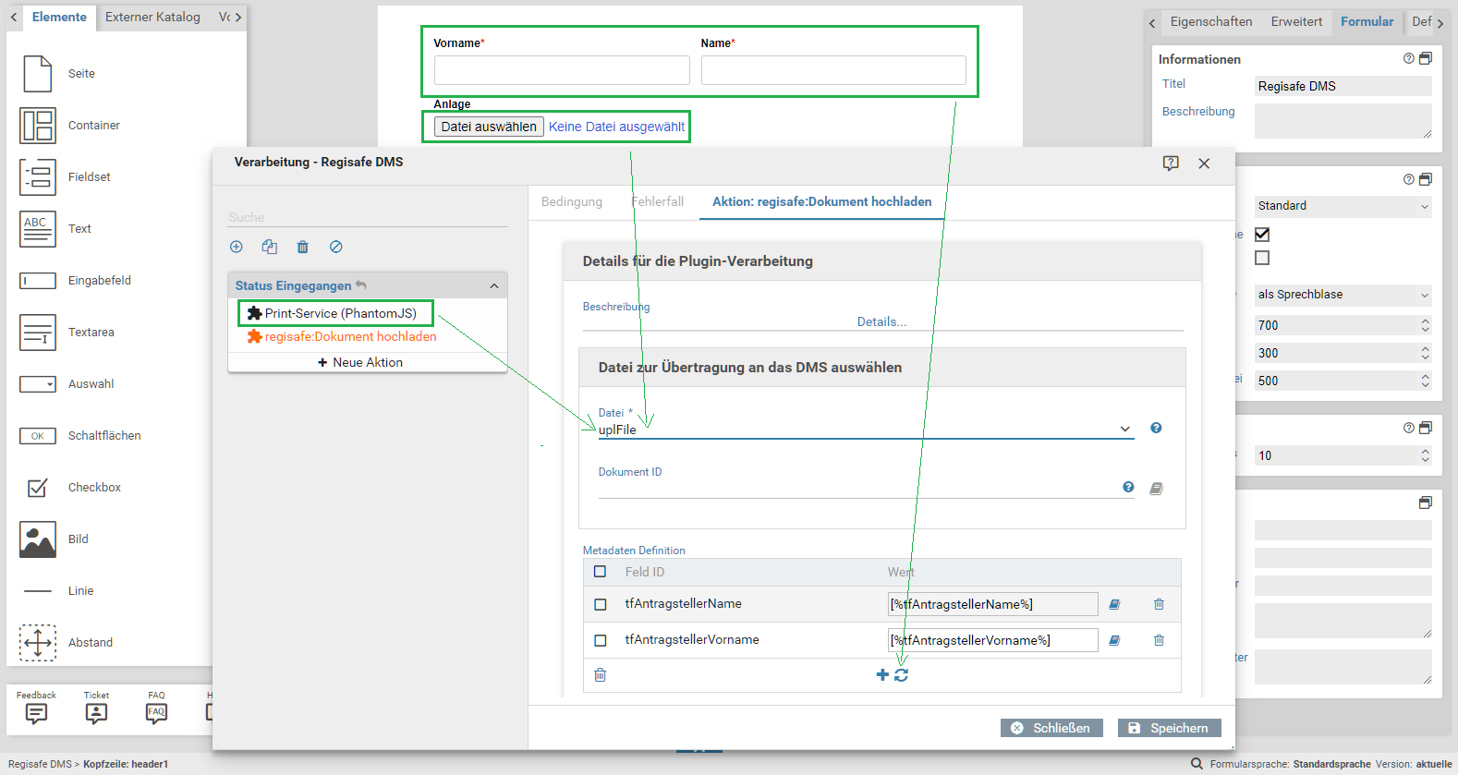
Task: Open the Externer Katalog tab
Action: pos(152,17)
